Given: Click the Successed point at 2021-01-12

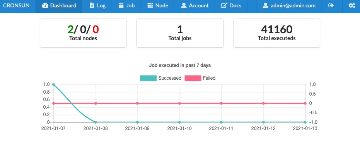Looking at the screenshot, I should coord(263,122).
